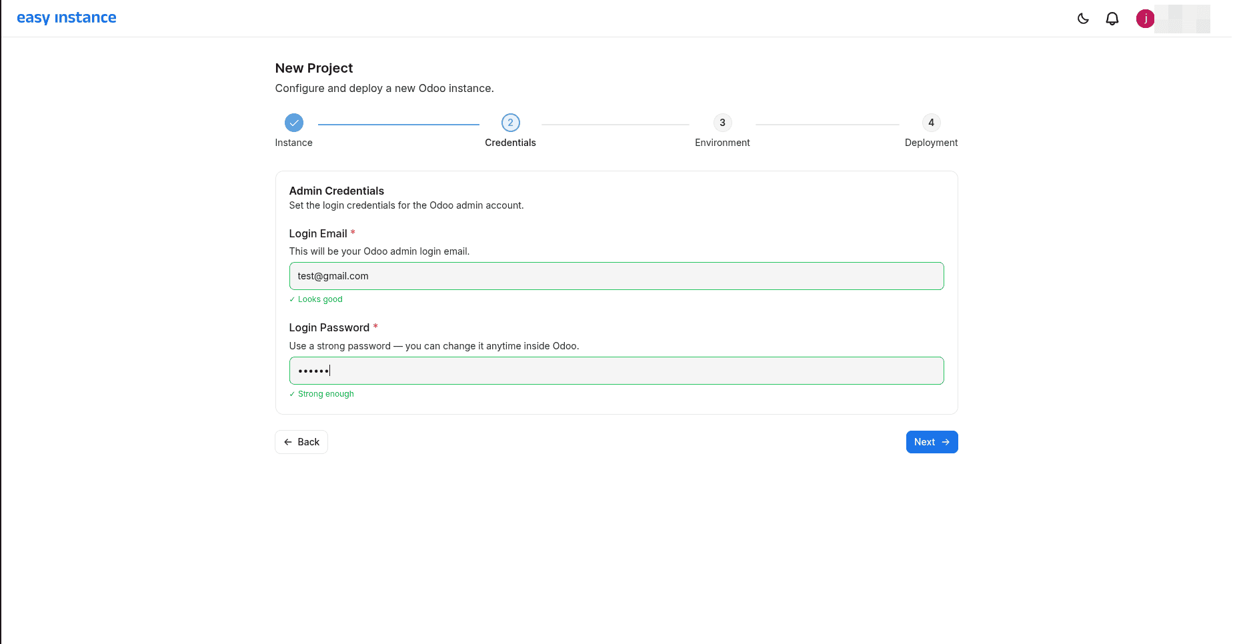Click the easy instance logo
Image resolution: width=1235 pixels, height=644 pixels.
(x=67, y=18)
